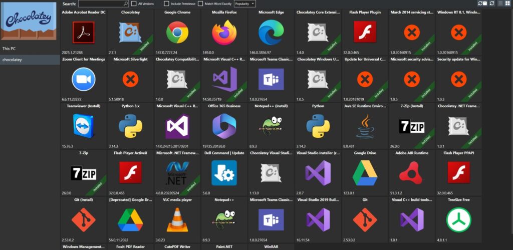Select the Adobe AIR Runtime icon
This screenshot has width=513, height=250.
pyautogui.click(x=412, y=173)
